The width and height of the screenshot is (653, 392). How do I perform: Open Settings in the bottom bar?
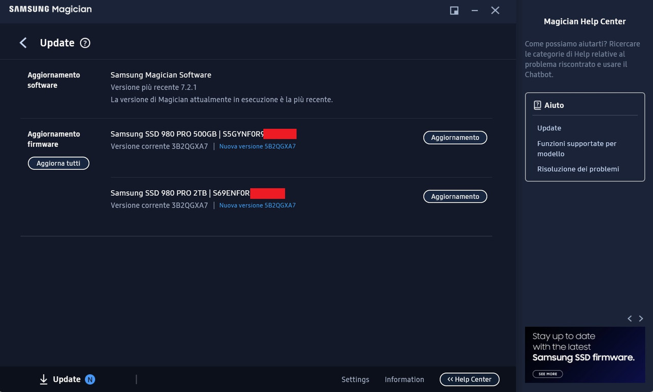coord(355,379)
